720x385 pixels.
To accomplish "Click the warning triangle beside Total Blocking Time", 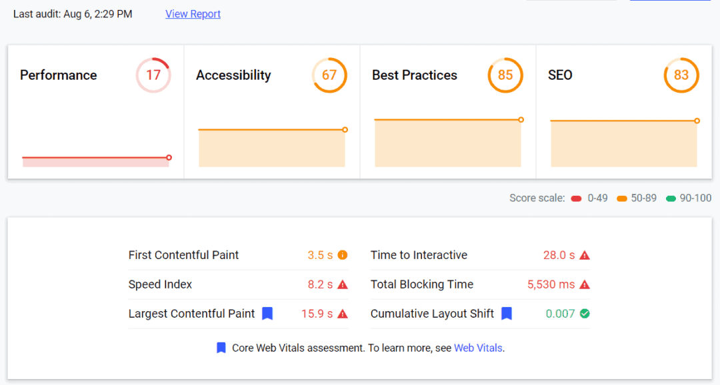I will 585,284.
